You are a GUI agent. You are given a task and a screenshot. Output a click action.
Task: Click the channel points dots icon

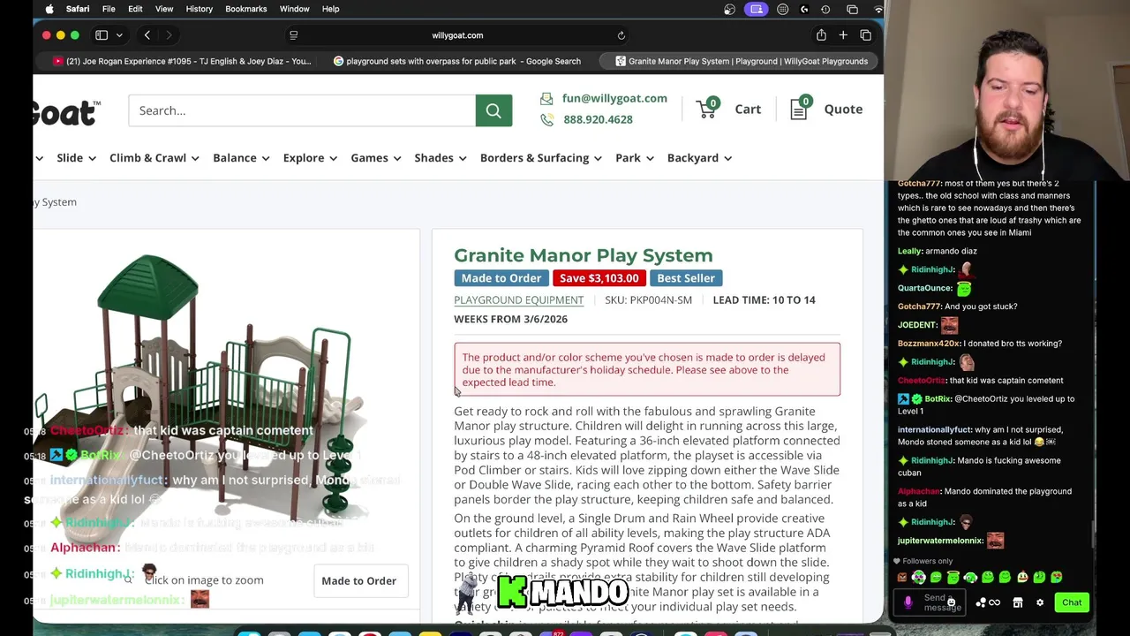coord(981,602)
